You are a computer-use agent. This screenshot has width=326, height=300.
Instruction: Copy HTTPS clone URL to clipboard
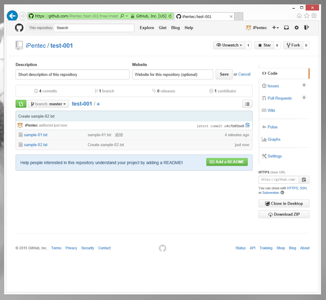click(x=304, y=179)
